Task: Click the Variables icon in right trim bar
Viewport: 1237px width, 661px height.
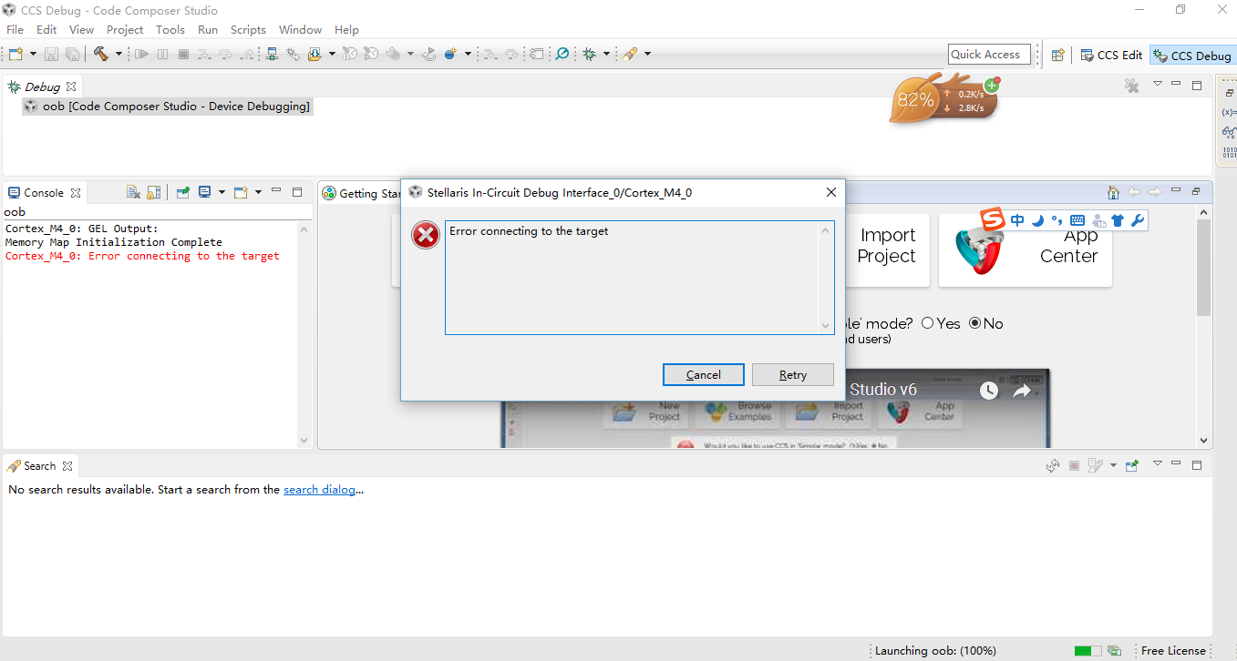Action: click(1229, 112)
